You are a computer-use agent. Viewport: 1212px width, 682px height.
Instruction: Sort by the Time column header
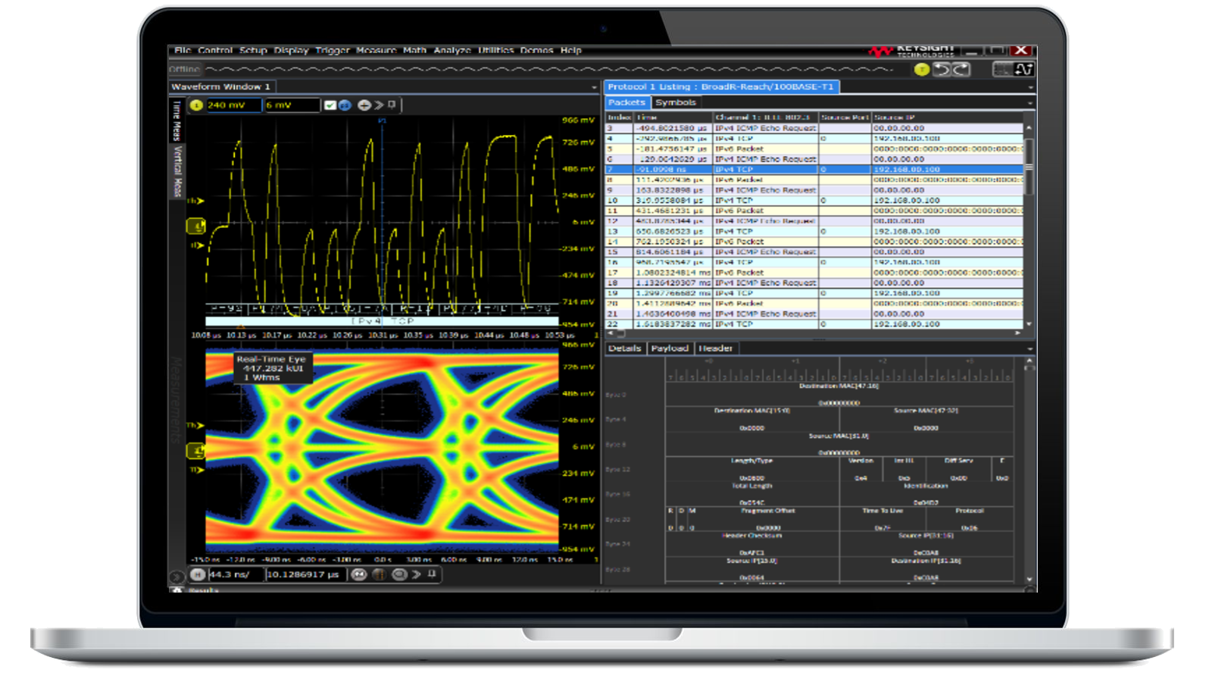point(673,117)
